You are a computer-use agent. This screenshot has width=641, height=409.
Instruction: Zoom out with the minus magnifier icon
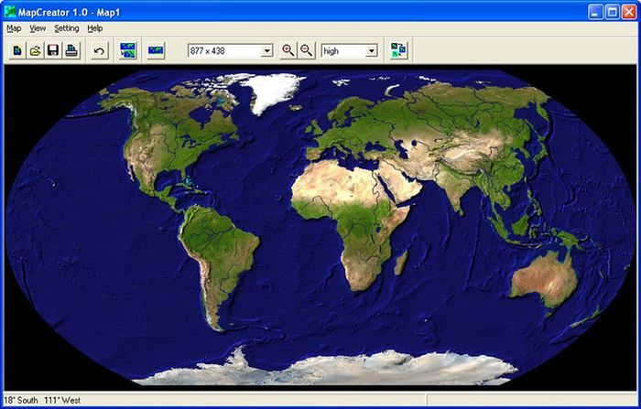306,50
